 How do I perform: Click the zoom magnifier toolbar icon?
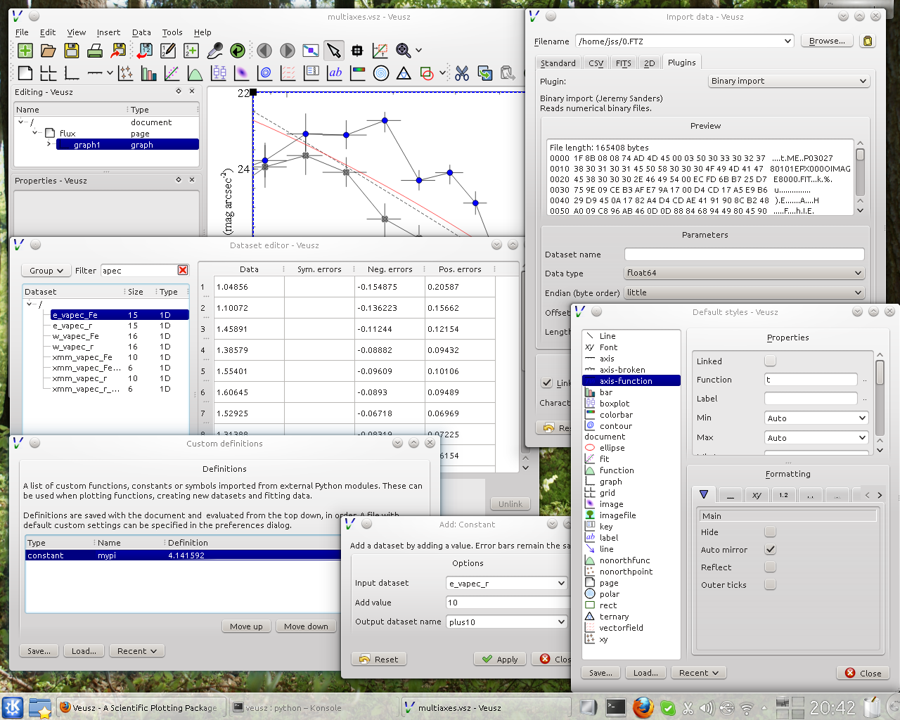[x=403, y=51]
